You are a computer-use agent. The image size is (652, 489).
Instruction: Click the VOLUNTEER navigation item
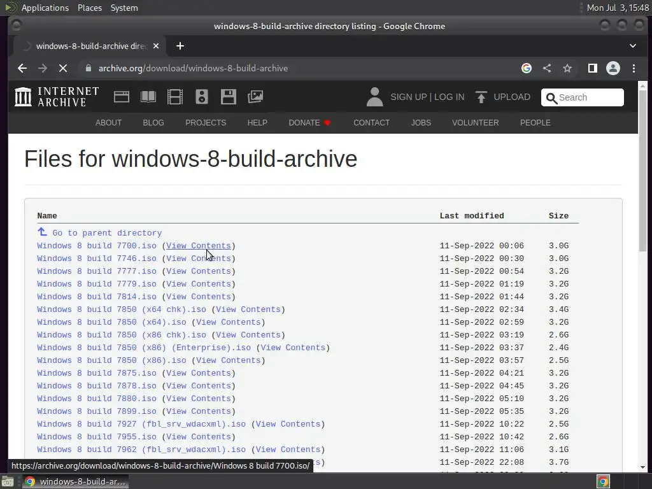pos(475,123)
